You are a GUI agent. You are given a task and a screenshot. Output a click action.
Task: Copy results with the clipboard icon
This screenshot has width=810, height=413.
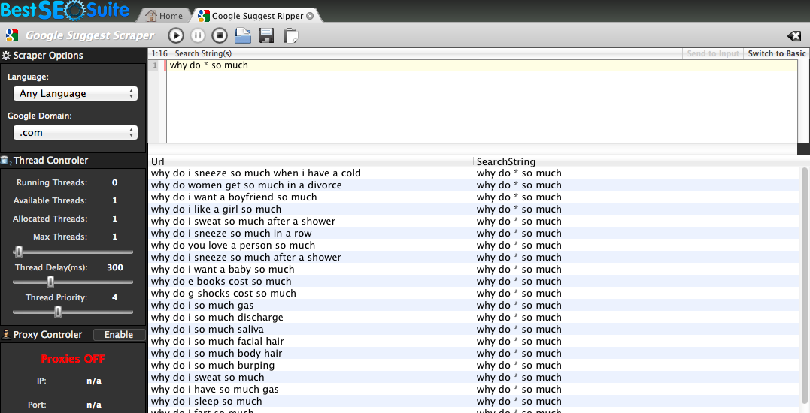290,35
